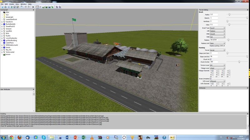250x140 pixels.
Task: Open the RMB Sub dropdown
Action: [x=217, y=37]
